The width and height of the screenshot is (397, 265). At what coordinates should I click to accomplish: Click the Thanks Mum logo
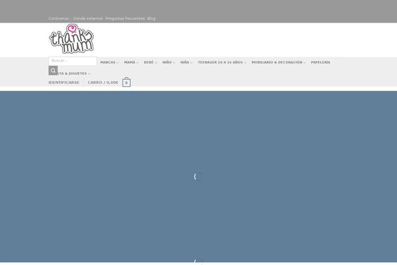[x=71, y=39]
